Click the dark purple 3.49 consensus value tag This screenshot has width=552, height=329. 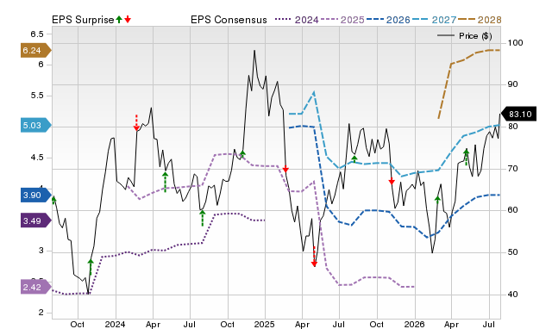click(35, 220)
